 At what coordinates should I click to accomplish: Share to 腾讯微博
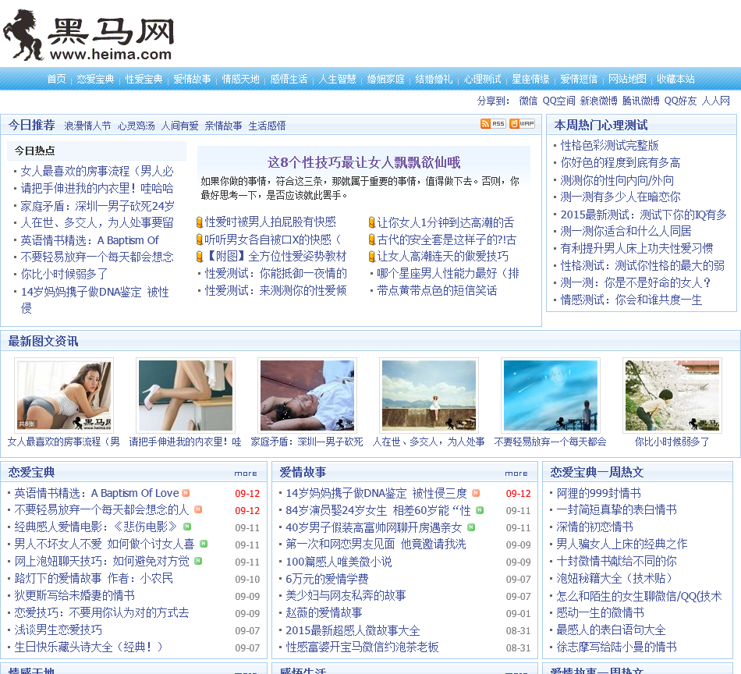pyautogui.click(x=640, y=101)
